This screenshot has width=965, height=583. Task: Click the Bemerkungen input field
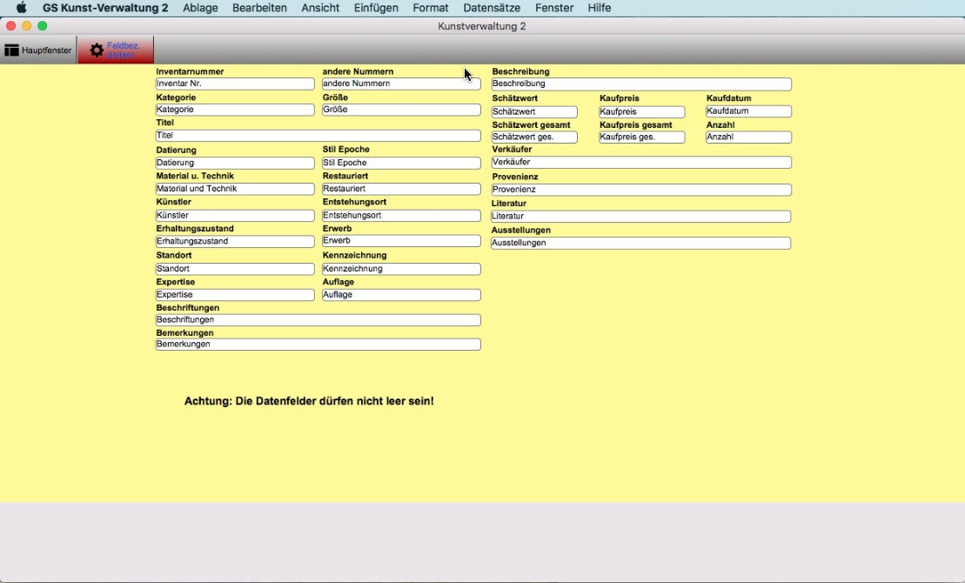tap(318, 345)
